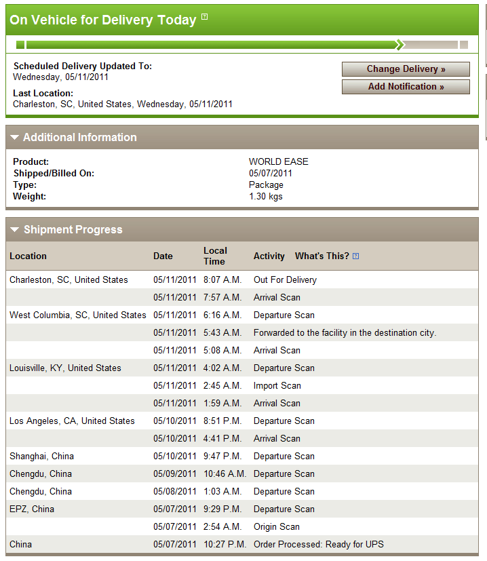487x561 pixels.
Task: Select Order Processed: Ready for UPS row
Action: coord(242,544)
